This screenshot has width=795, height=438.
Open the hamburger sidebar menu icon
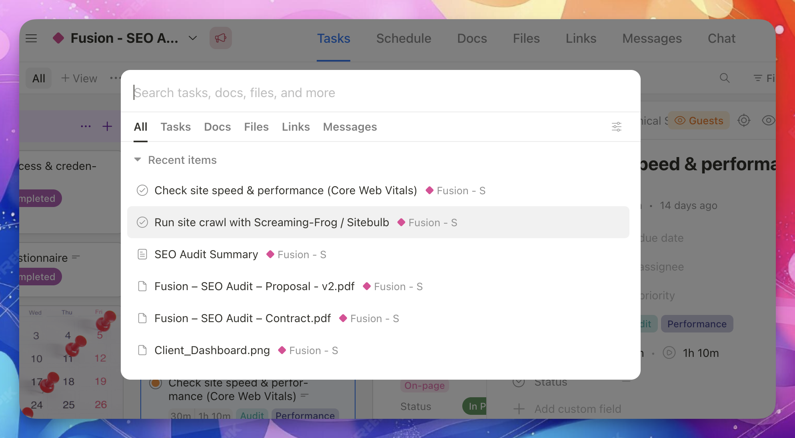tap(31, 38)
